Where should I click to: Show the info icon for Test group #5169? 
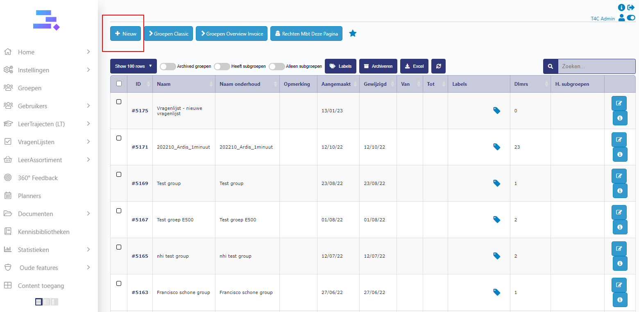[x=620, y=191]
